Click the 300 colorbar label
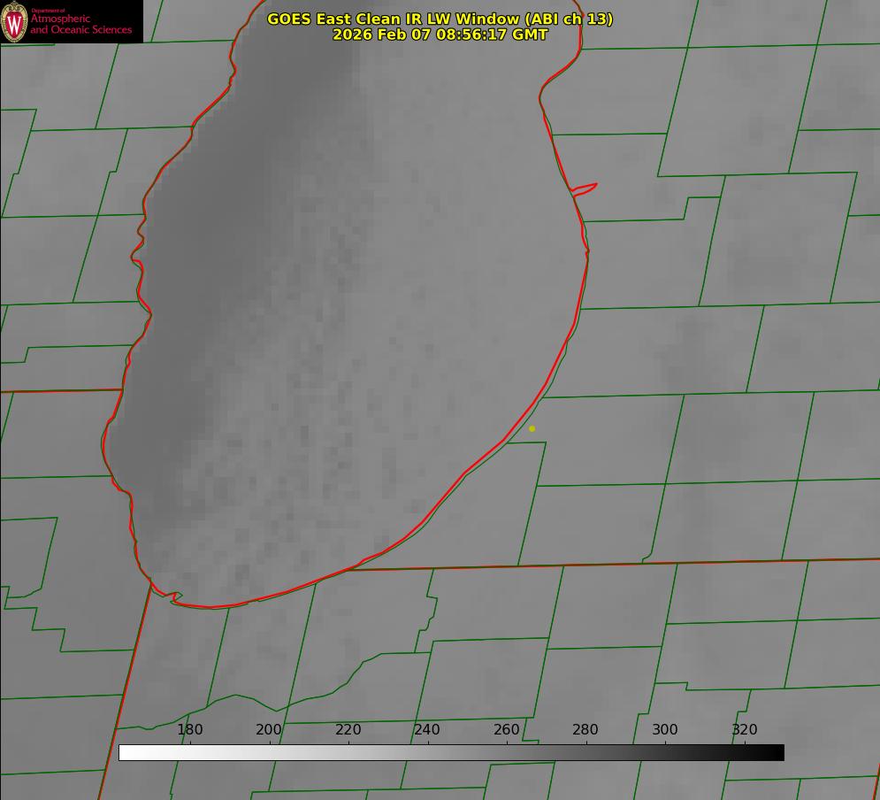This screenshot has width=880, height=800. click(665, 729)
